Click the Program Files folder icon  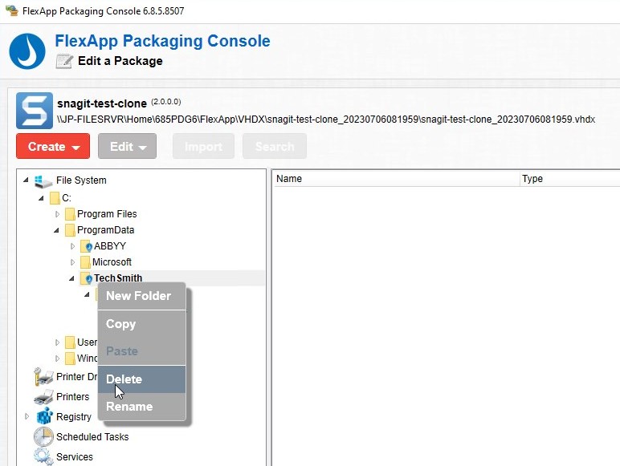[70, 214]
